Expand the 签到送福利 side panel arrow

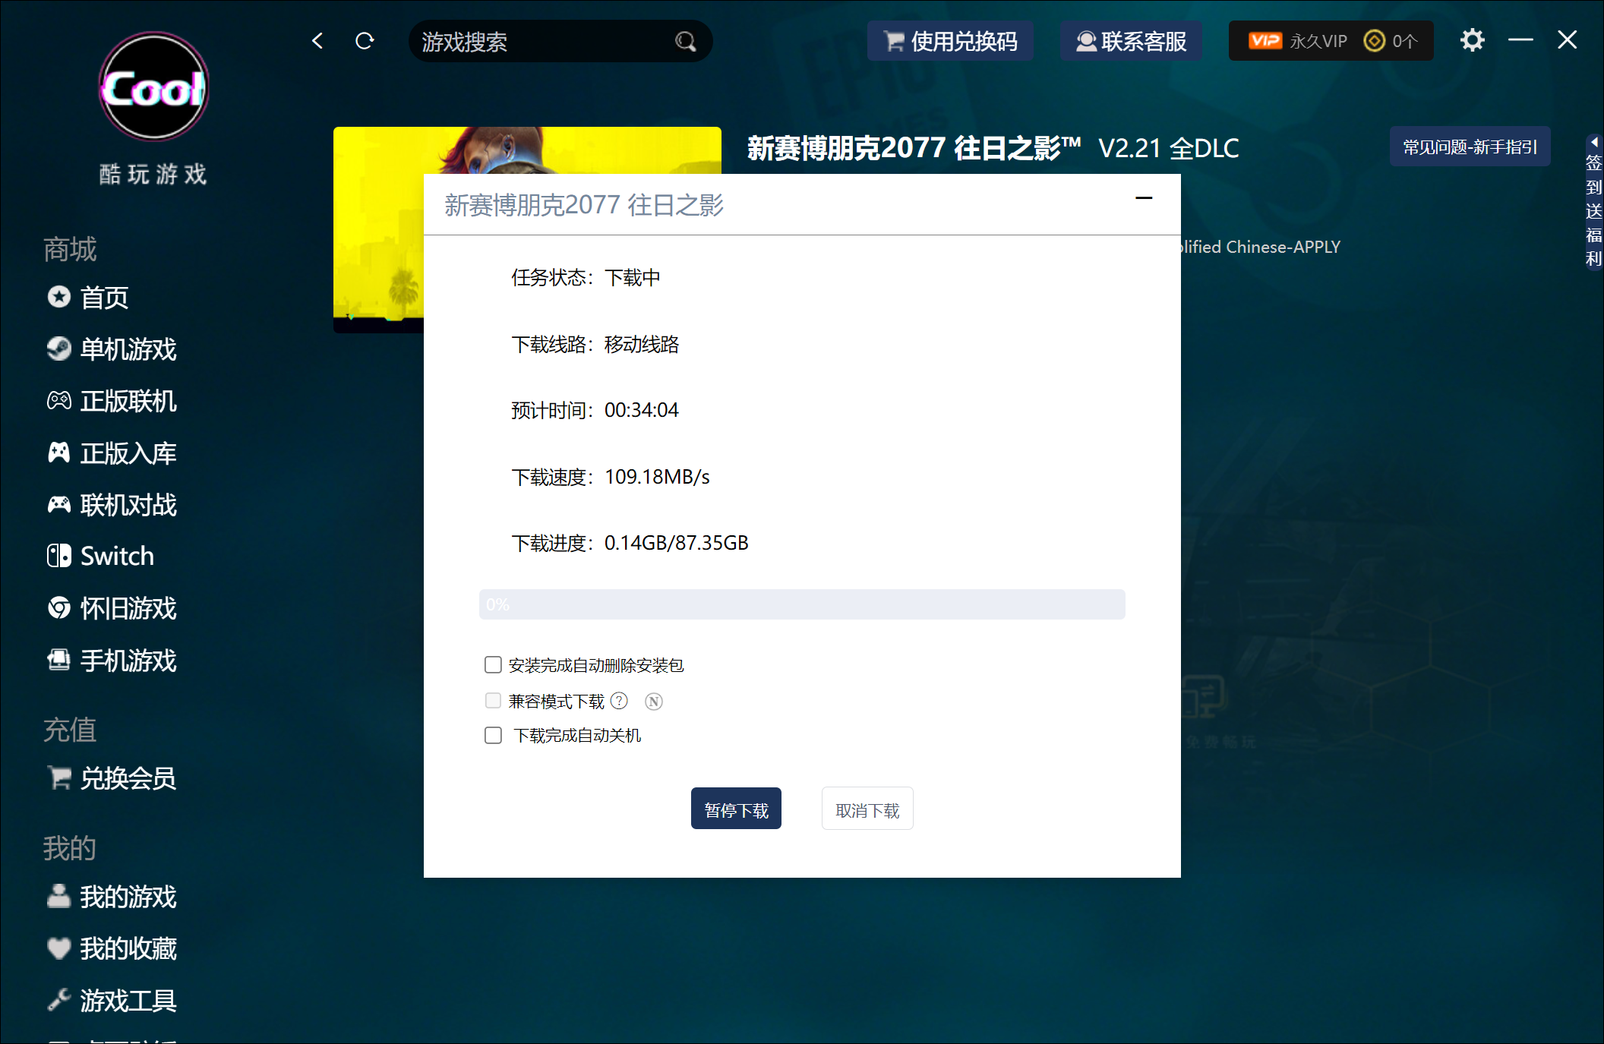[x=1594, y=142]
